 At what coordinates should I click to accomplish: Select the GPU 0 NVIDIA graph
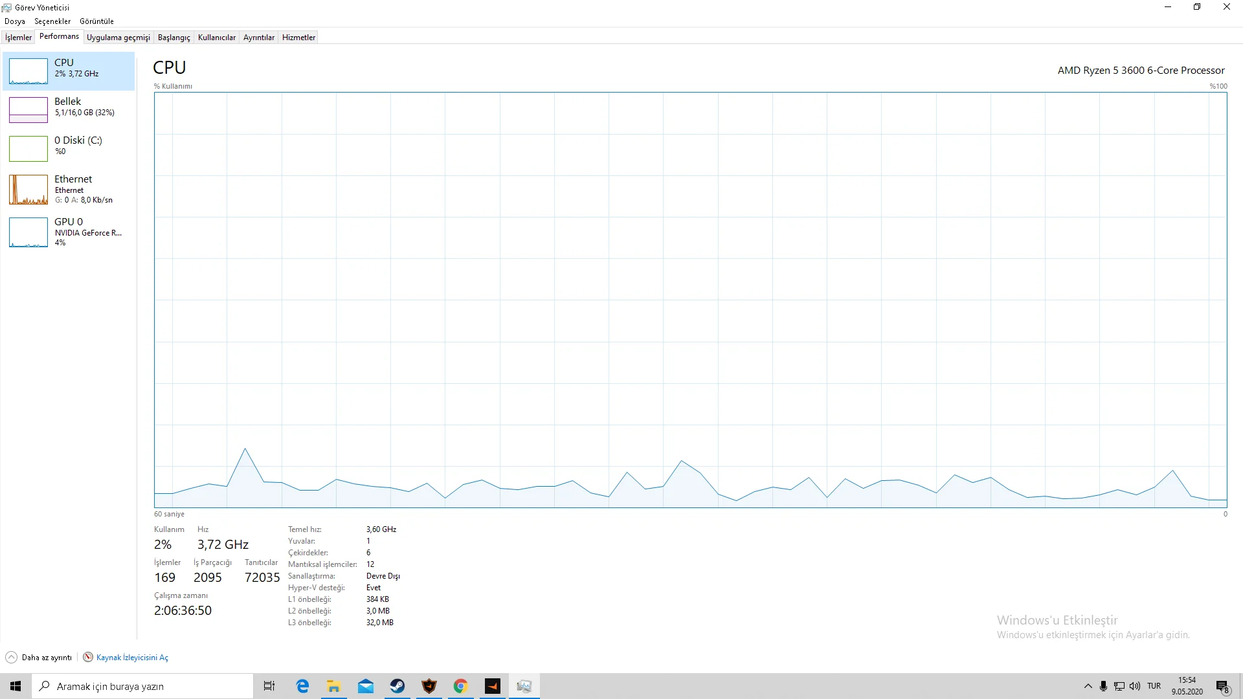point(28,232)
